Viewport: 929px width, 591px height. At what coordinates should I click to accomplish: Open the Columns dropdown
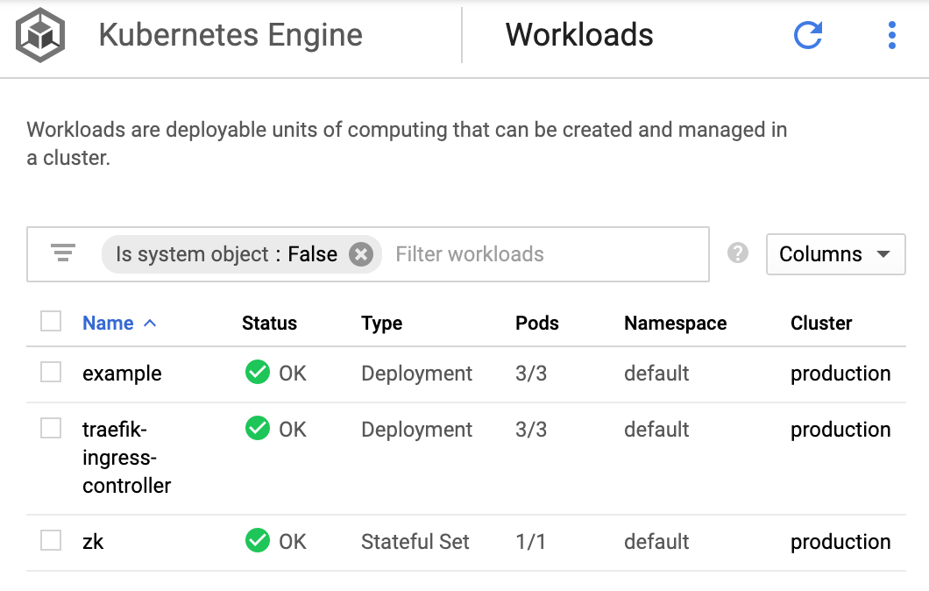[x=834, y=254]
